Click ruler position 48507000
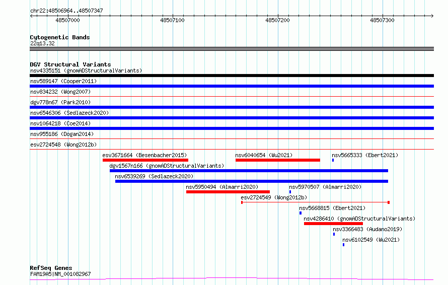 pyautogui.click(x=68, y=20)
